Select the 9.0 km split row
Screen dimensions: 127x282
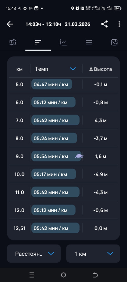click(63, 156)
